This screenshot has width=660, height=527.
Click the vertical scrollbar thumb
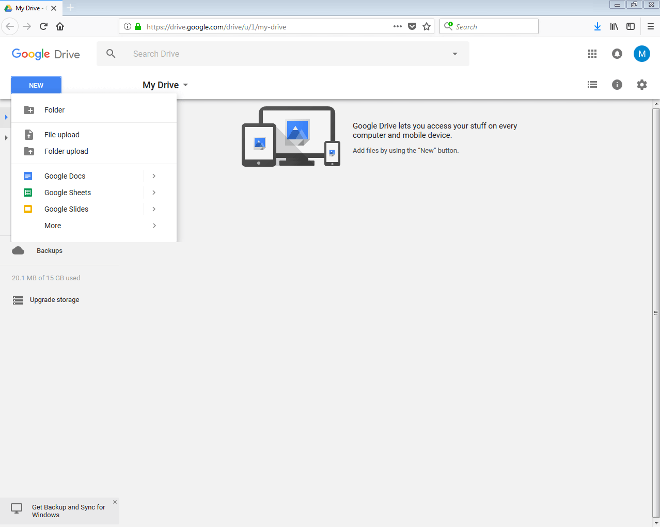[656, 312]
